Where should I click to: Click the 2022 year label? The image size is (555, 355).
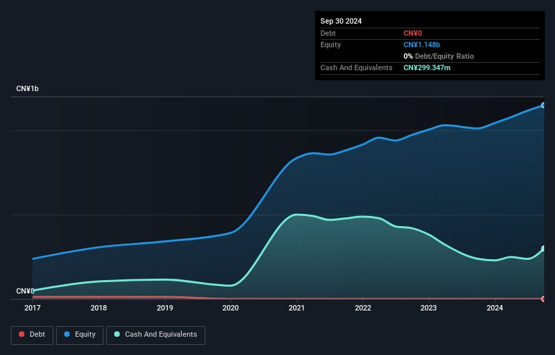click(x=363, y=308)
